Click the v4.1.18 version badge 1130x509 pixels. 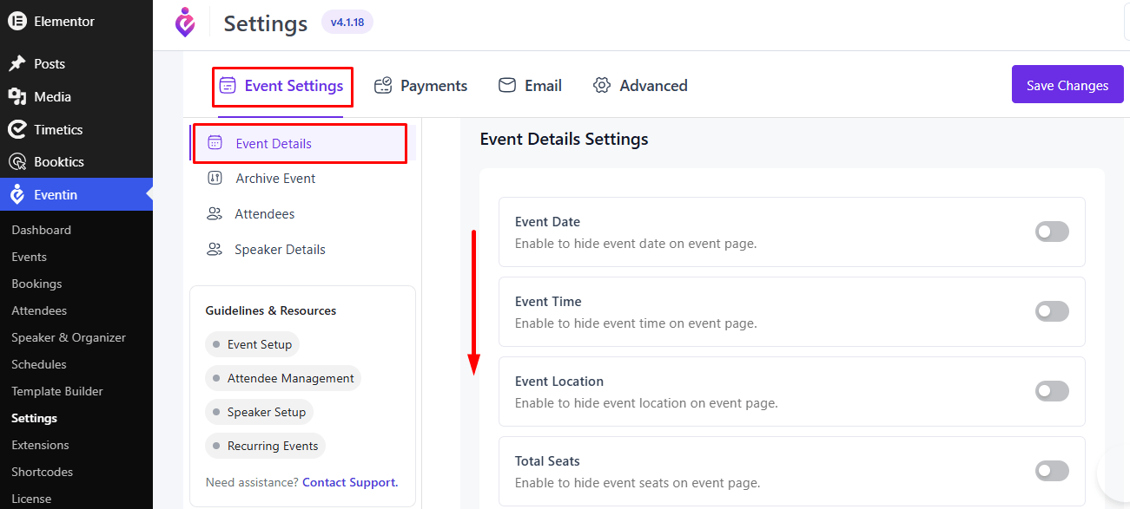pos(347,23)
